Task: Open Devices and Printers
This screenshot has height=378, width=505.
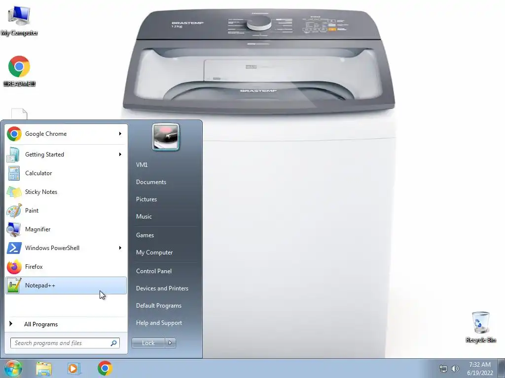Action: pyautogui.click(x=165, y=288)
